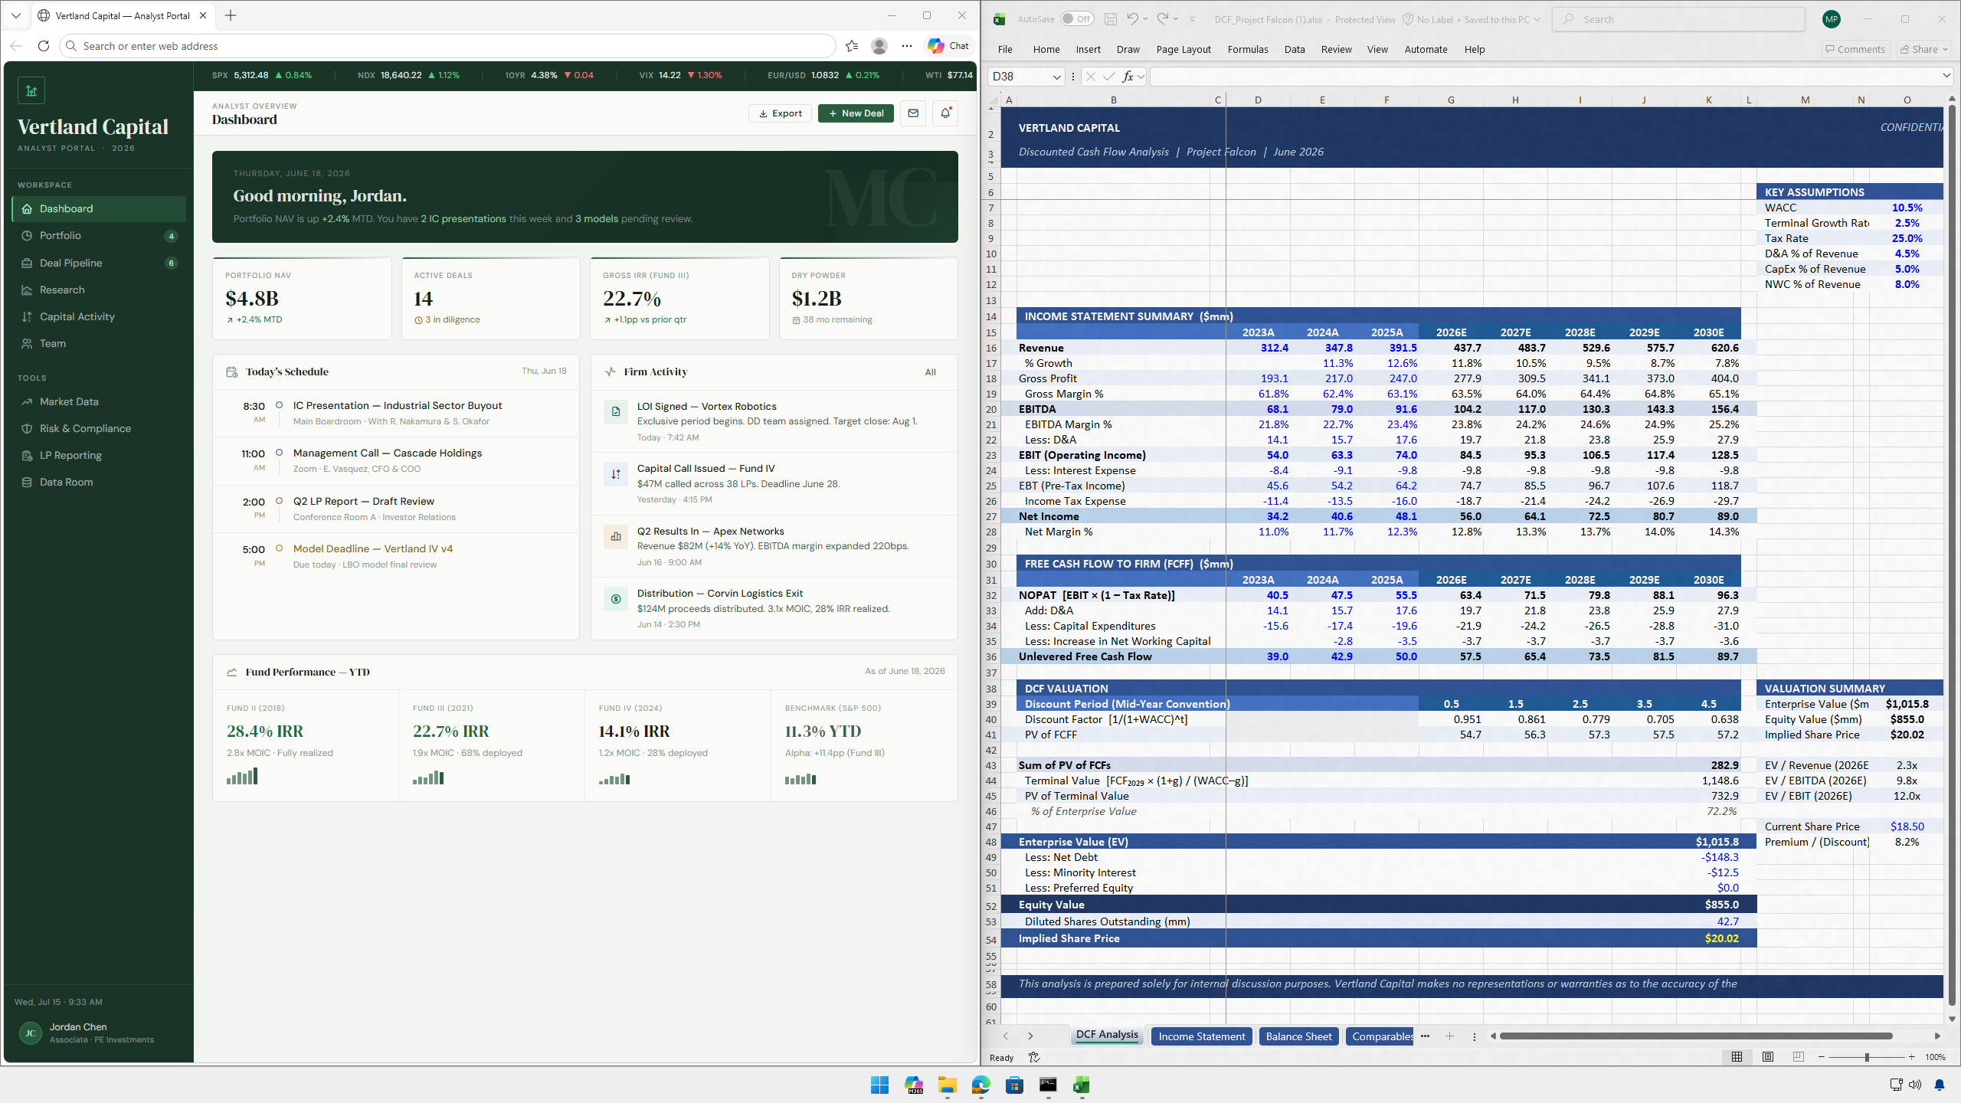Expand Customize Quick Access Toolbar dropdown

(x=1192, y=19)
